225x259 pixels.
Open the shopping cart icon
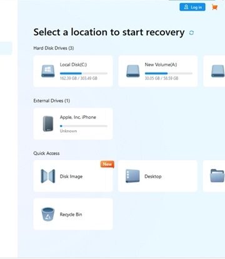pos(214,8)
